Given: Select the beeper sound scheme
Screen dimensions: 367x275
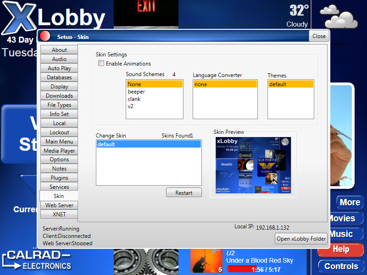Looking at the screenshot, I should click(x=155, y=92).
